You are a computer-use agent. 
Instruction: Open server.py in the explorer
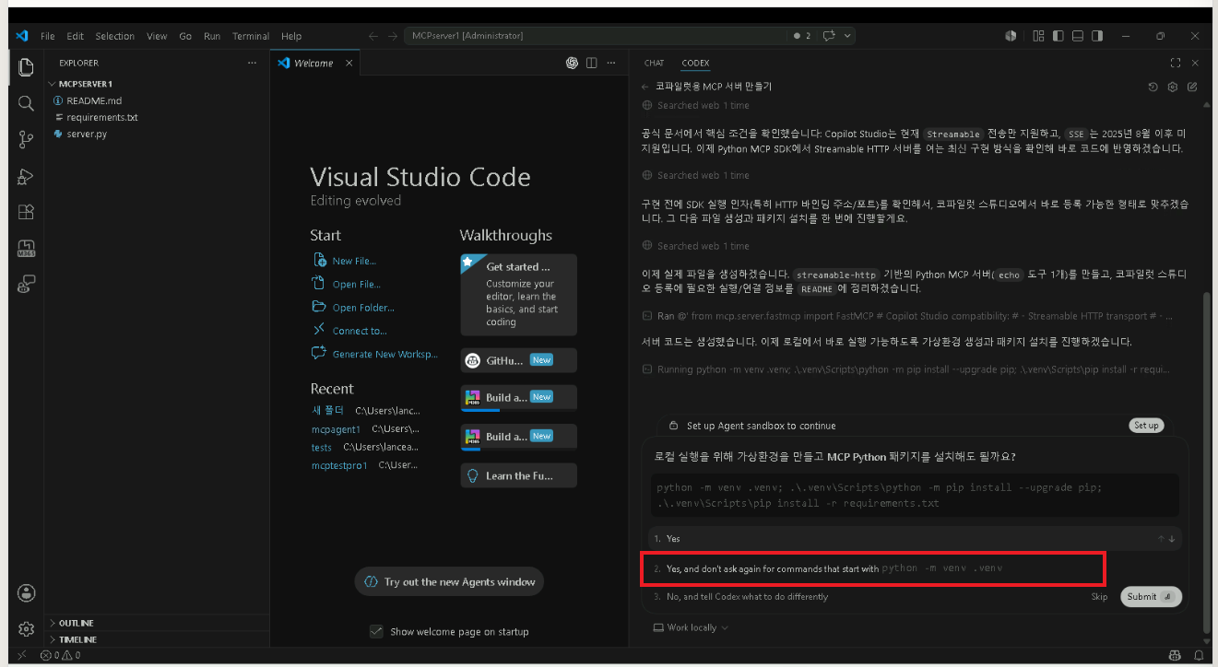[x=86, y=134]
